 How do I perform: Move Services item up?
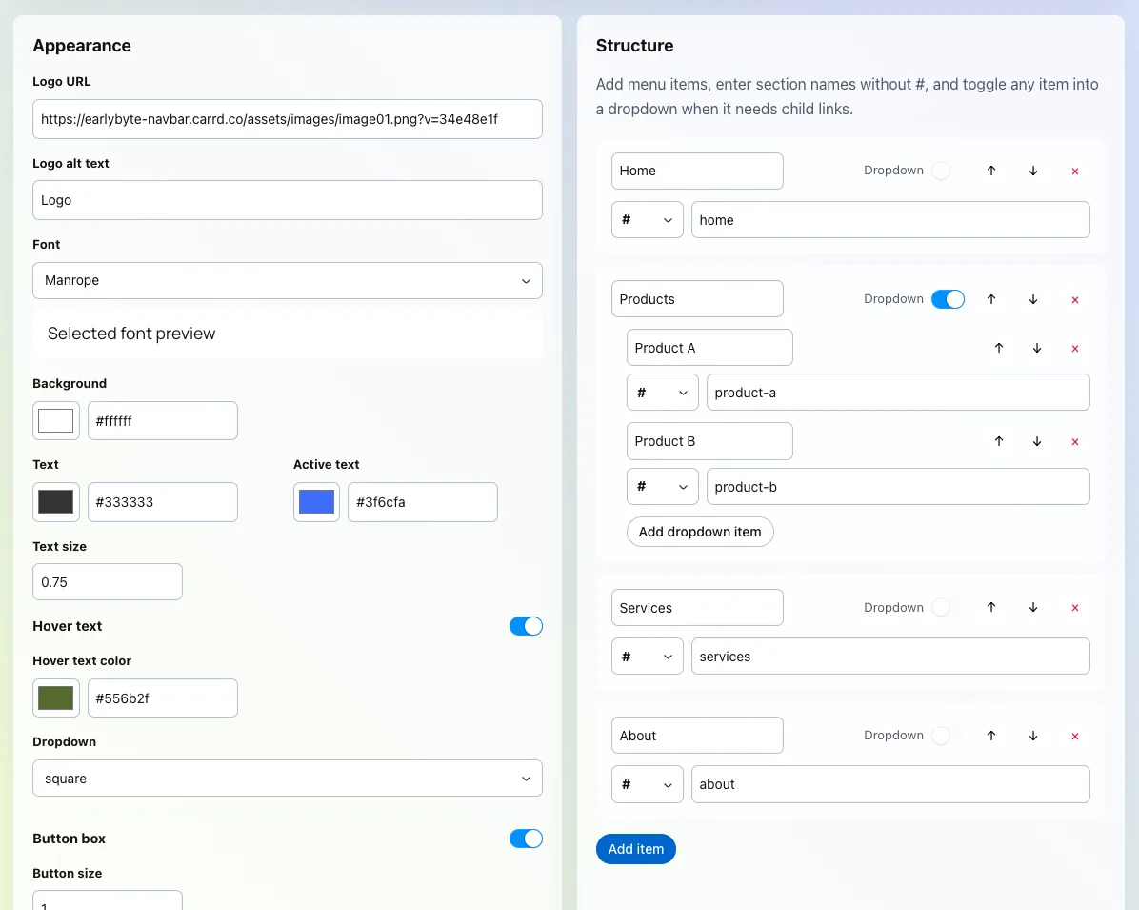[990, 607]
